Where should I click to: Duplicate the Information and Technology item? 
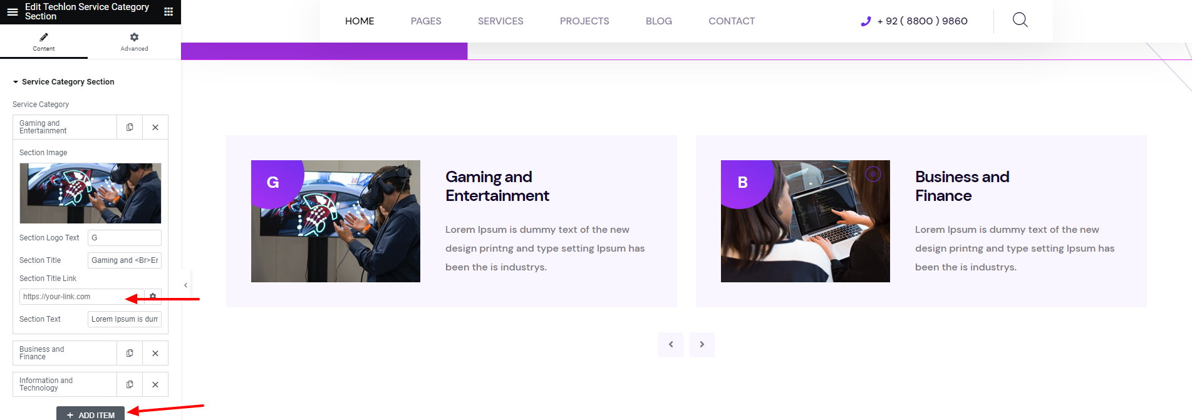pos(130,384)
